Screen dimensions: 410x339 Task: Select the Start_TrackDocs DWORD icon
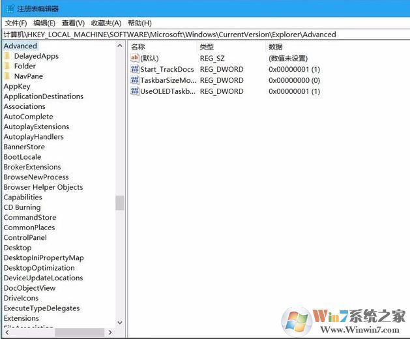tap(134, 69)
